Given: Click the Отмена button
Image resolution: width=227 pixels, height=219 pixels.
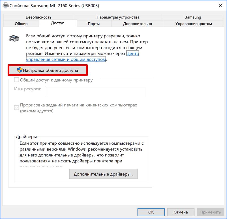Looking at the screenshot, I should [x=181, y=212].
